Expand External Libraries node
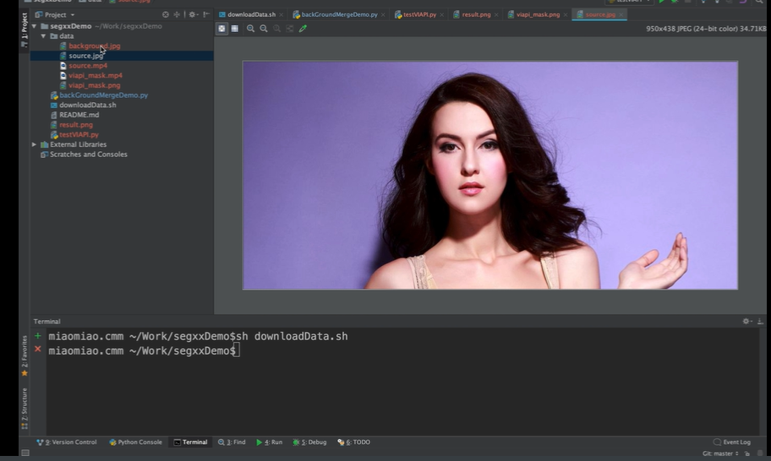Viewport: 771px width, 461px height. [34, 144]
